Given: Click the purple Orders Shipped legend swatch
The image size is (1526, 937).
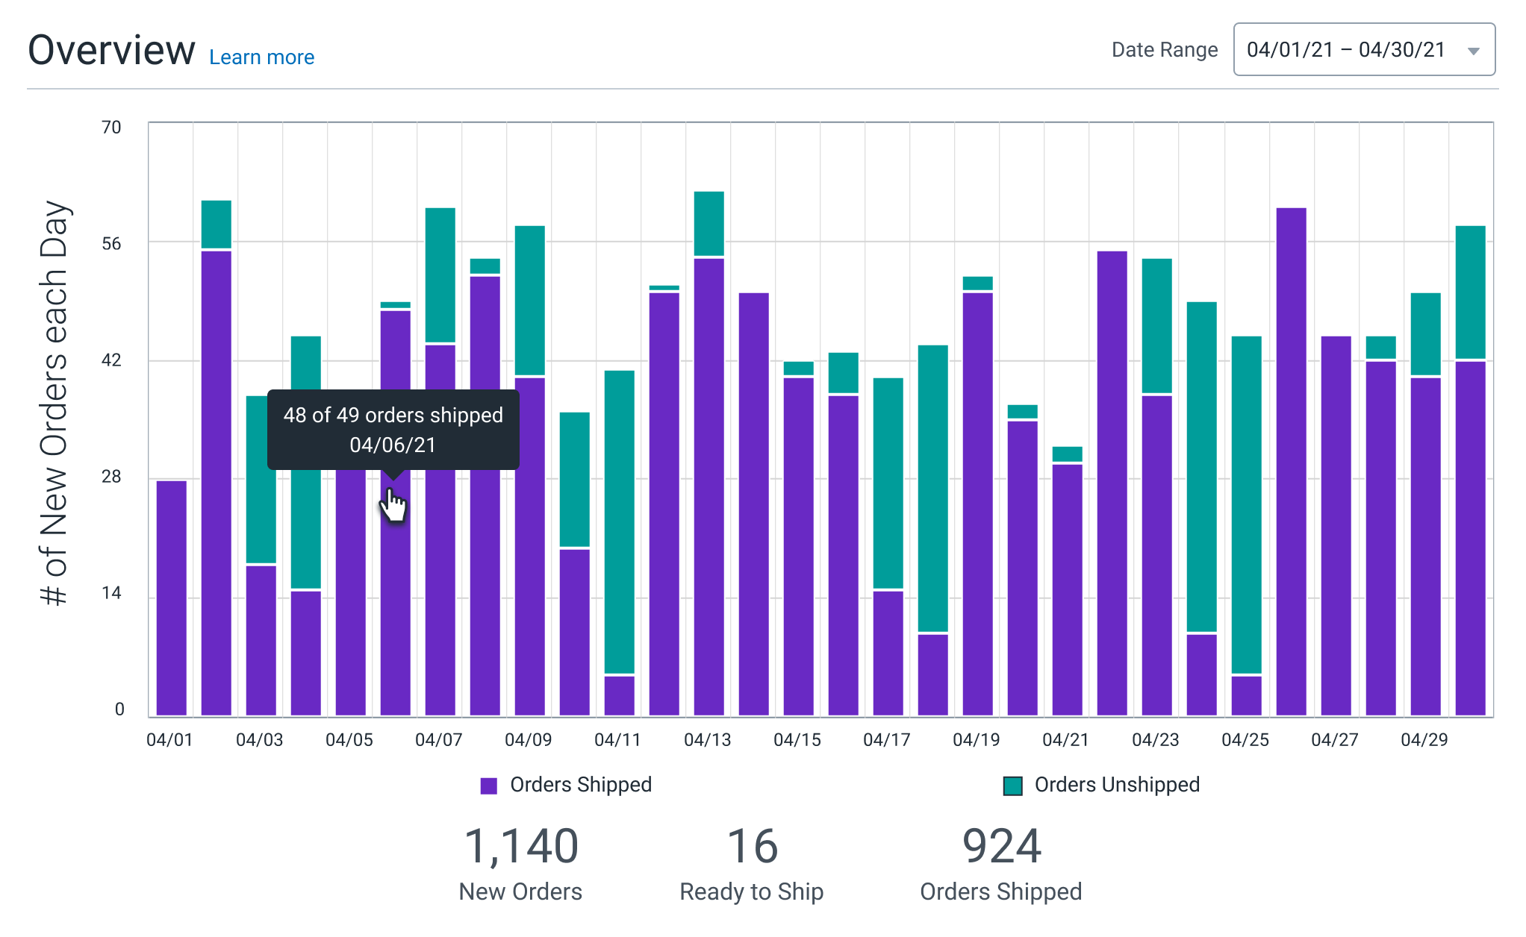Looking at the screenshot, I should tap(489, 784).
